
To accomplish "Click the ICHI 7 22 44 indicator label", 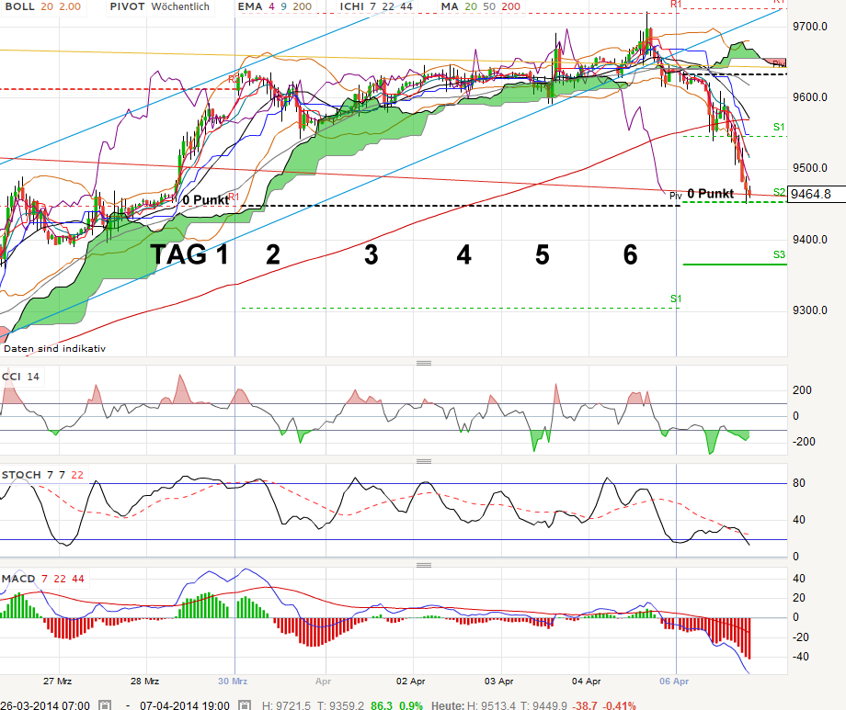I will 376,6.
